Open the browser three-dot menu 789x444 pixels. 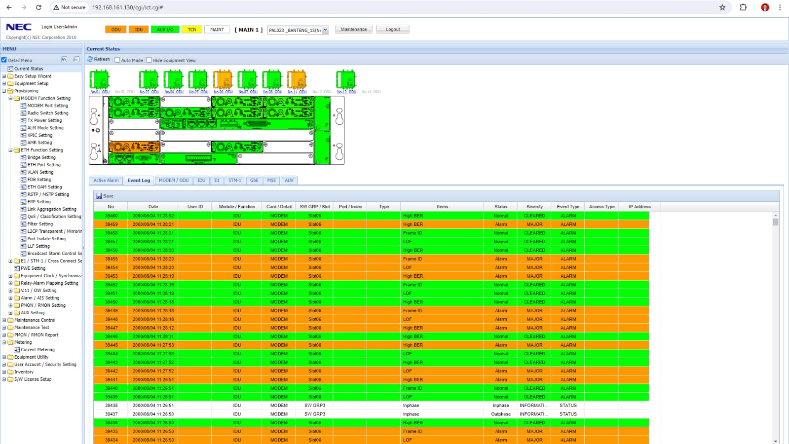pyautogui.click(x=780, y=7)
